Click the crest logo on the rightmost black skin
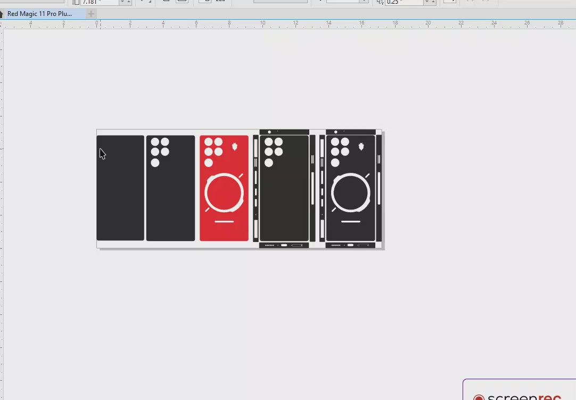This screenshot has height=400, width=576. click(361, 146)
